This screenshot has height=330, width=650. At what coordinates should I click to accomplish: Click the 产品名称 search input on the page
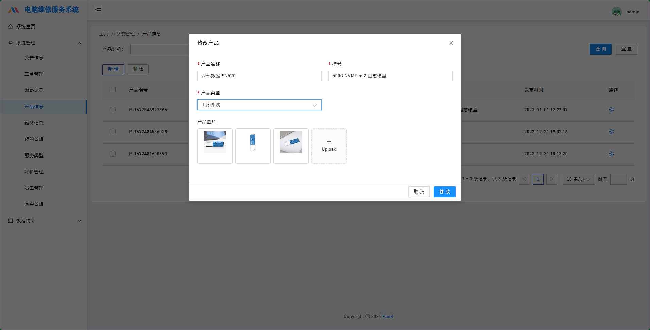pos(159,50)
